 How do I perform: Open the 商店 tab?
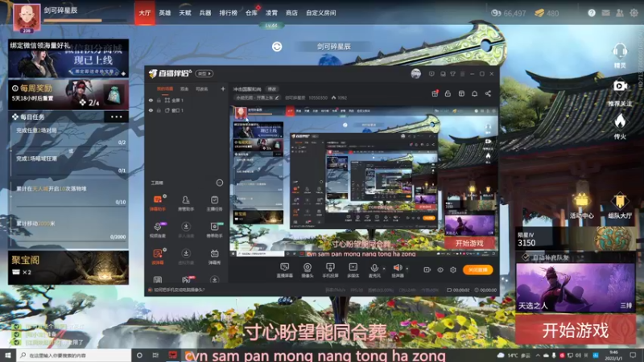tap(291, 13)
